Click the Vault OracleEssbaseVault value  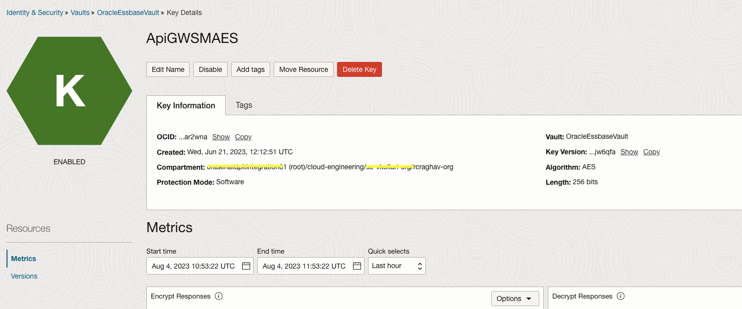(x=597, y=136)
